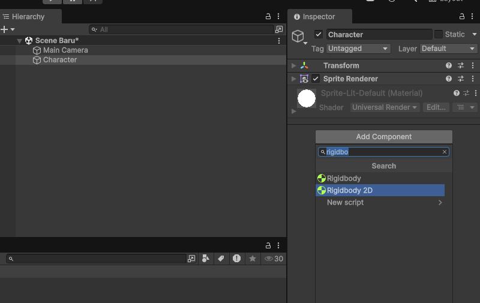
Task: Click the Character cube icon in Hierarchy
Action: point(37,60)
